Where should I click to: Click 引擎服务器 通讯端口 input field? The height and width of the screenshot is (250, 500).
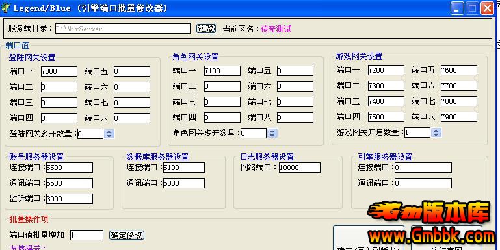[423, 183]
